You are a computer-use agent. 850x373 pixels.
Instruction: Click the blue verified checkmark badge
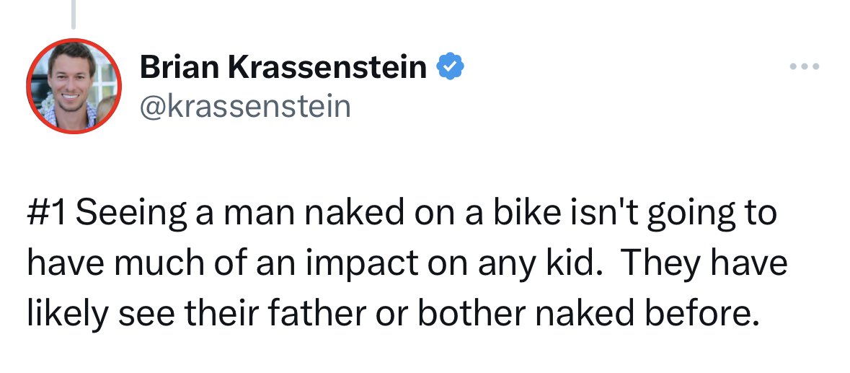(x=451, y=67)
